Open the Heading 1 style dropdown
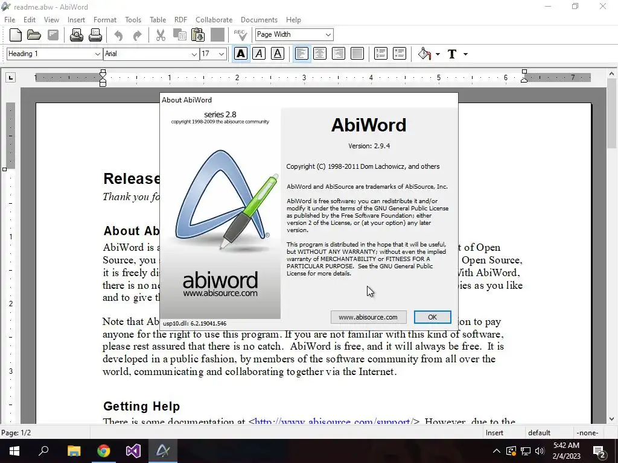Viewport: 618px width, 463px height. click(x=97, y=54)
